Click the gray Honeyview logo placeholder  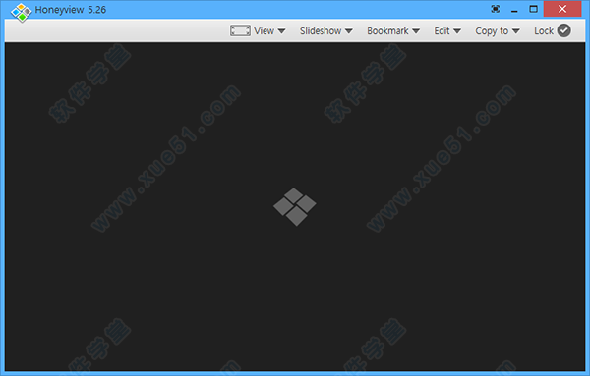(295, 207)
